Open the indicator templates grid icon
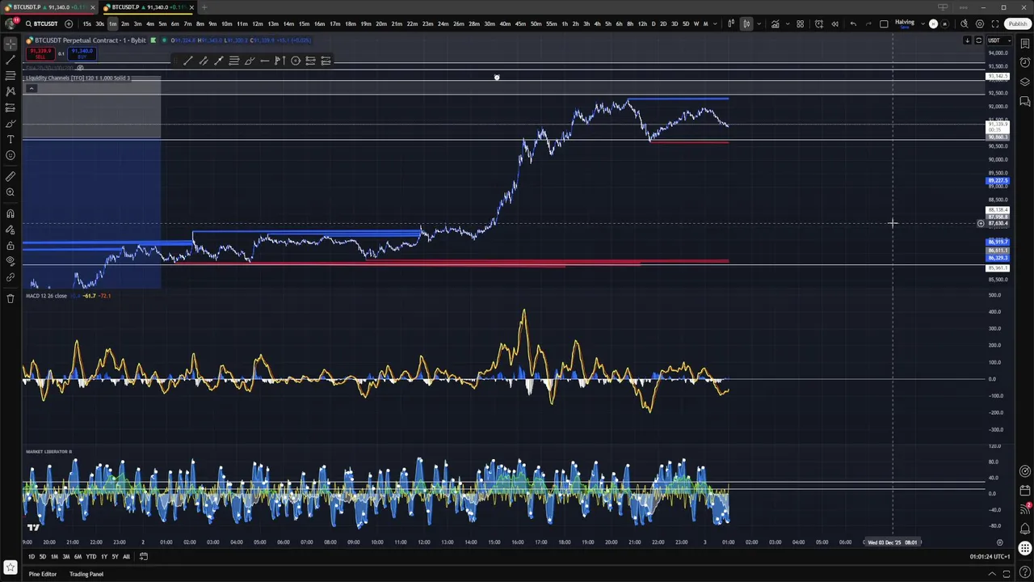Screen dimensions: 1034x582 click(x=801, y=23)
